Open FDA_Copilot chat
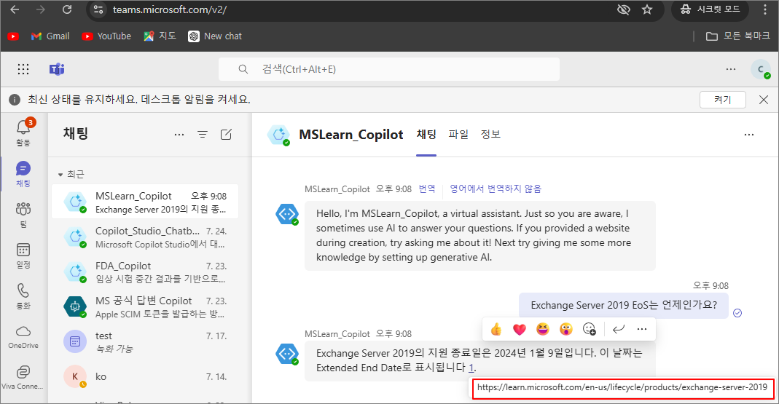Image resolution: width=779 pixels, height=404 pixels. point(145,272)
